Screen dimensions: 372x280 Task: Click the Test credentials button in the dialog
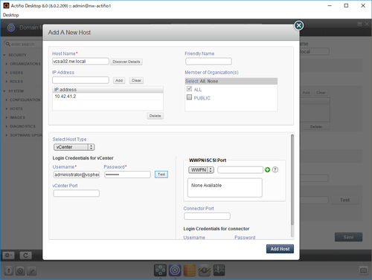161,175
